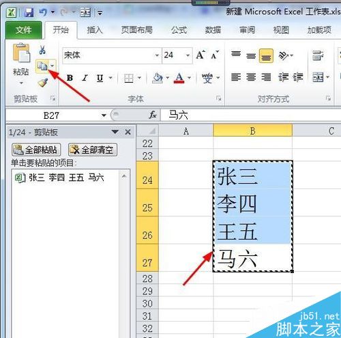Click the Merge and Center icon
This screenshot has height=338, width=341.
318,77
